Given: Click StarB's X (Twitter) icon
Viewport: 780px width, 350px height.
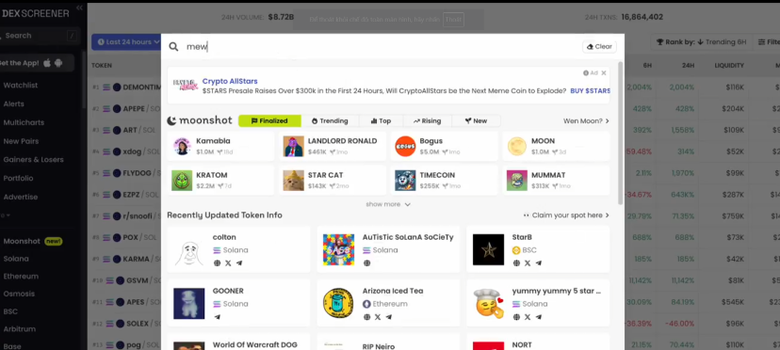Looking at the screenshot, I should (528, 263).
